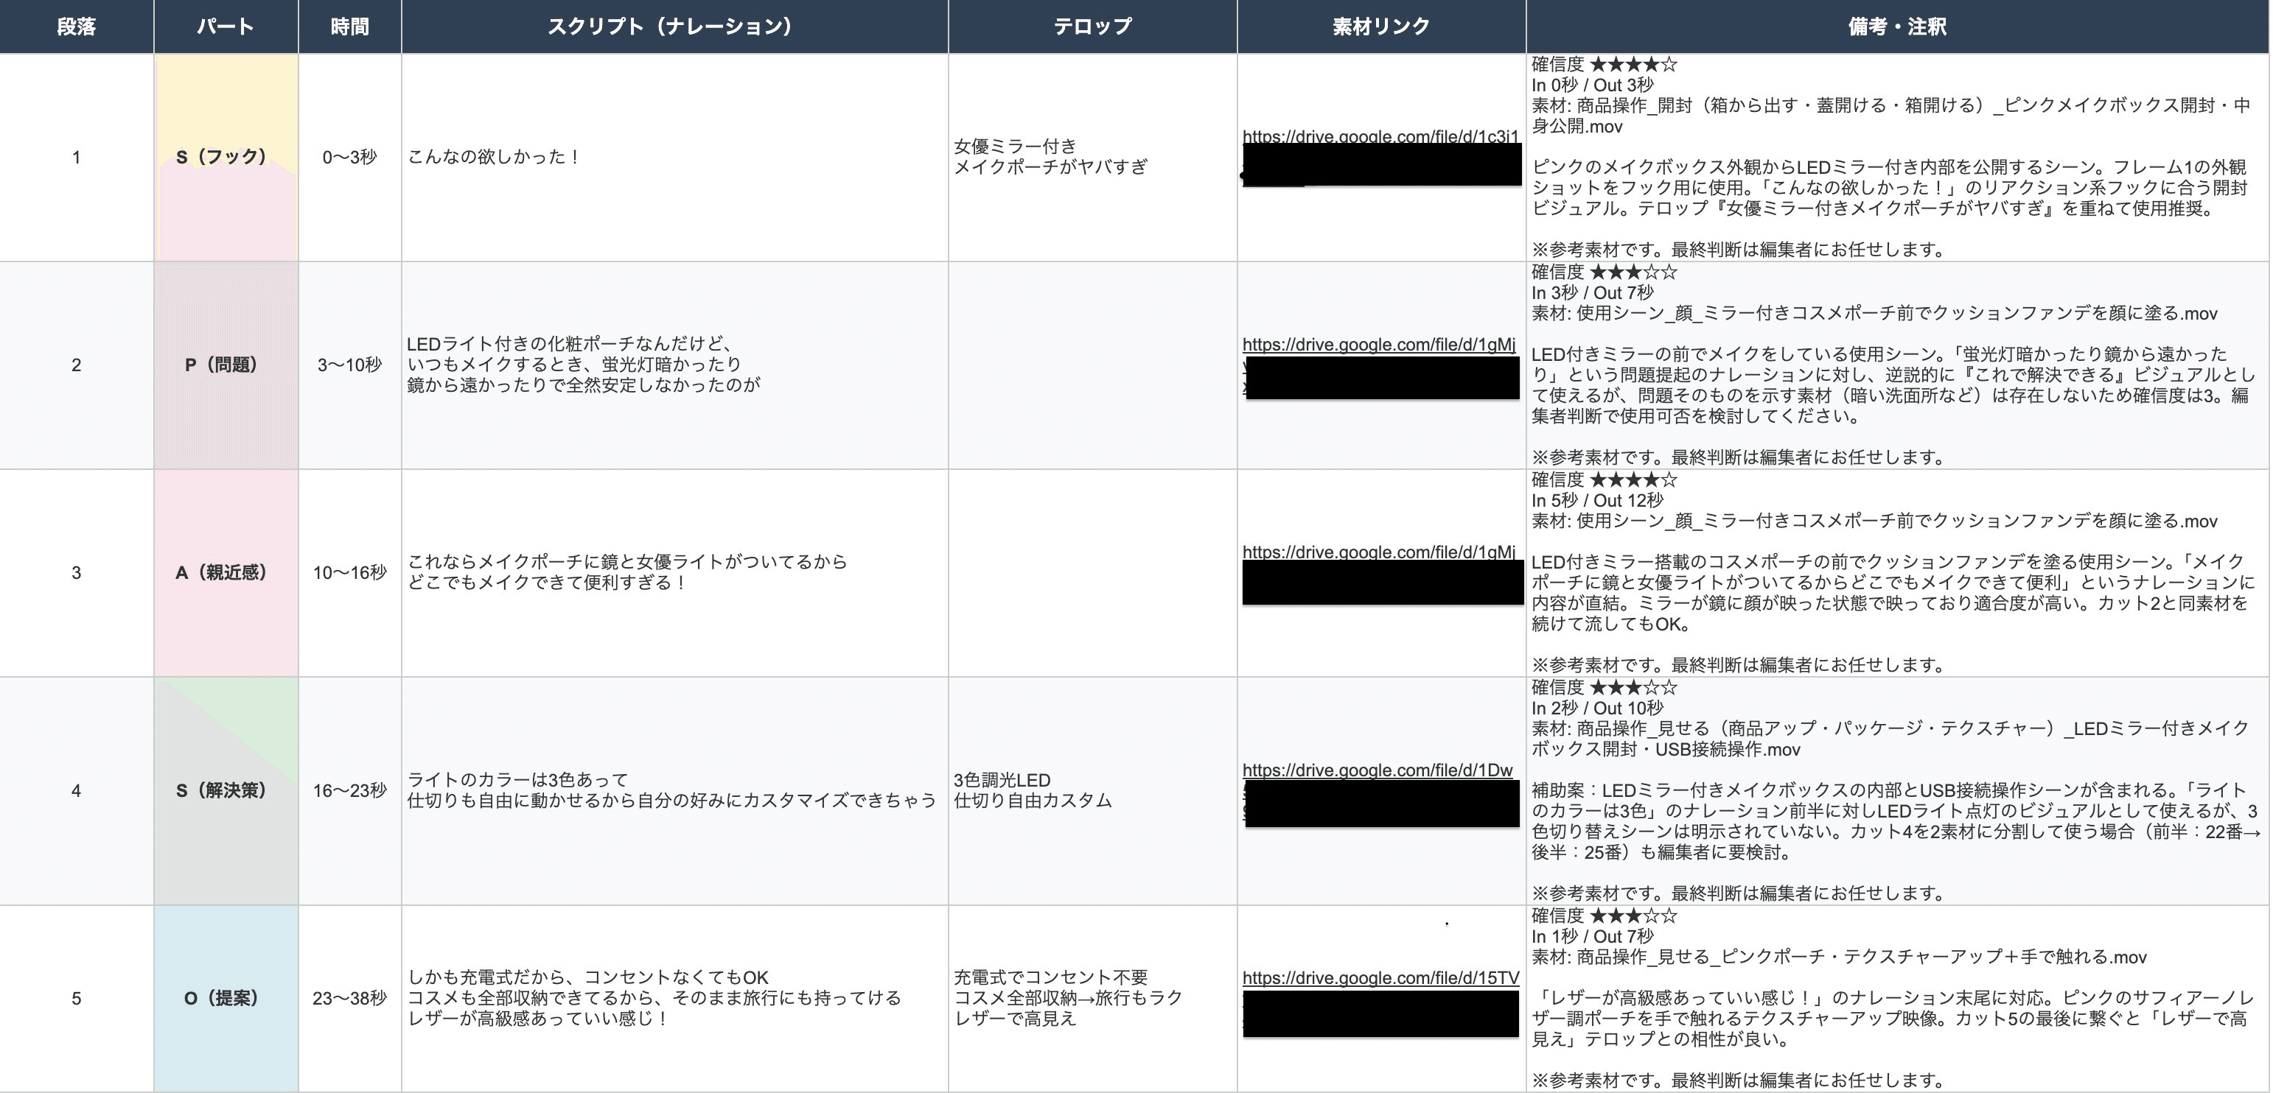Click the パート column header
The width and height of the screenshot is (2273, 1093).
[x=226, y=27]
